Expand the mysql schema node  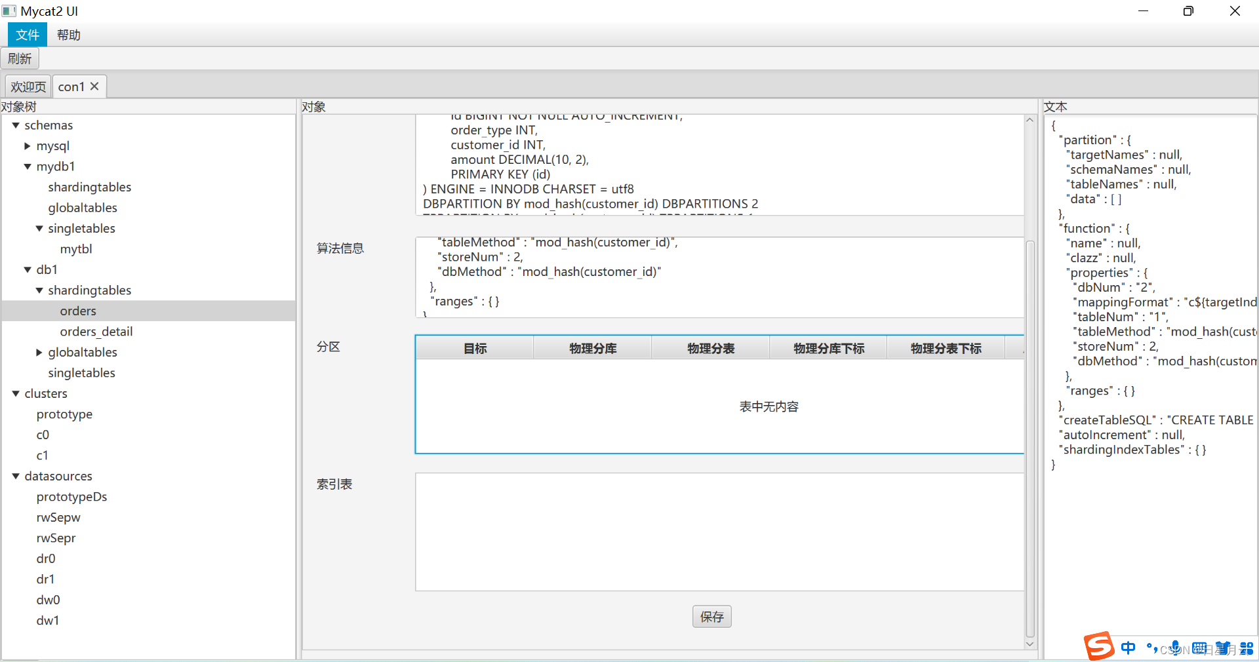pos(28,146)
